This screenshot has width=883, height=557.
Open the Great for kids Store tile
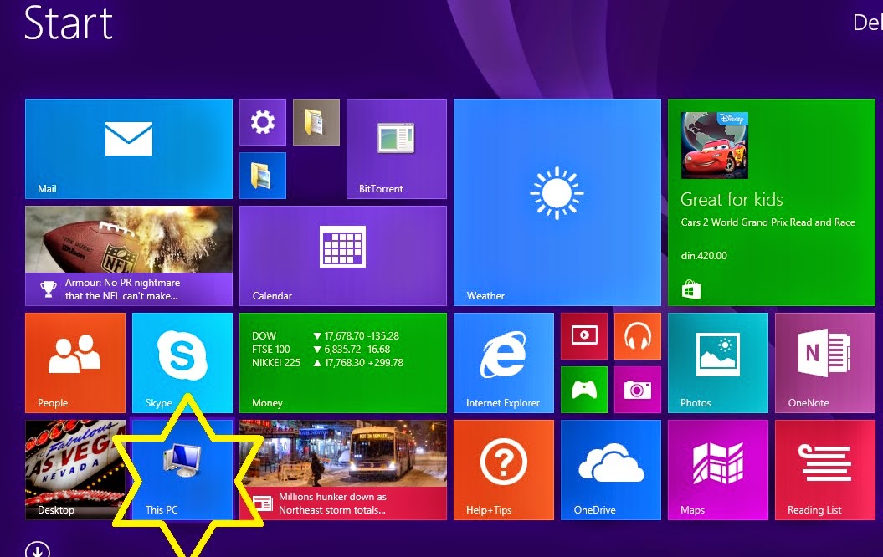point(771,202)
